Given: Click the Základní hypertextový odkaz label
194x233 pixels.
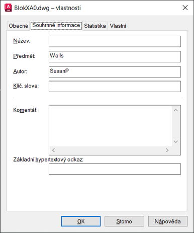Looking at the screenshot, I should (48, 160).
